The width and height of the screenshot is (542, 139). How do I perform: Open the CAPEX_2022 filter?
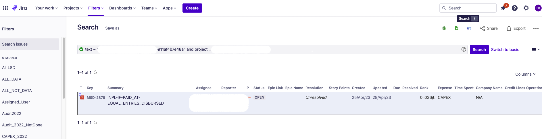(14, 136)
